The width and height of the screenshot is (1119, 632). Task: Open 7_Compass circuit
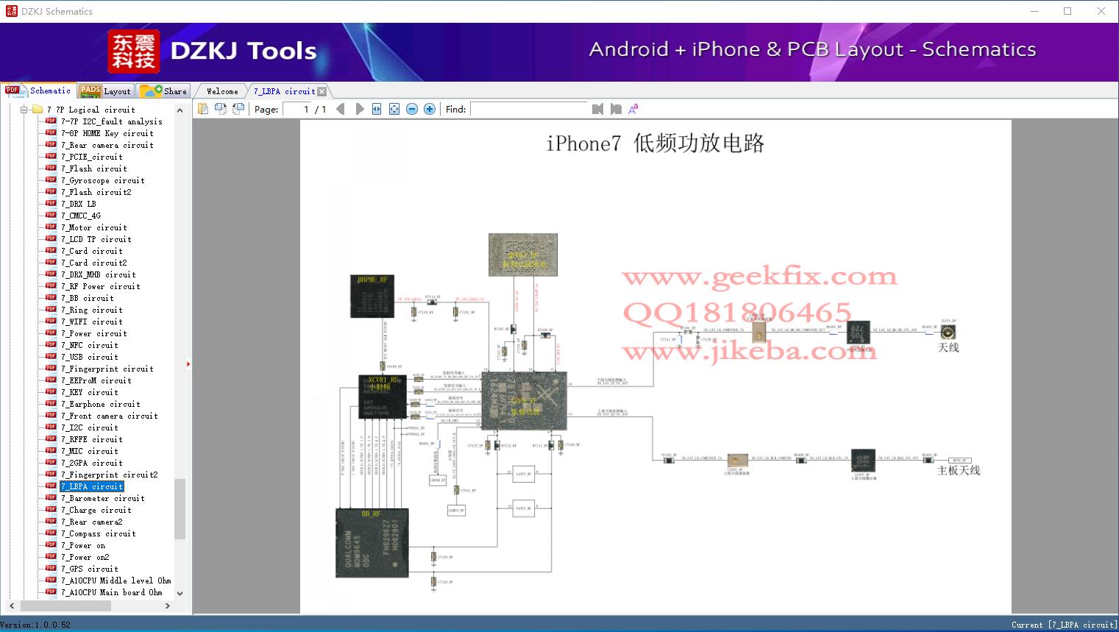[x=99, y=533]
